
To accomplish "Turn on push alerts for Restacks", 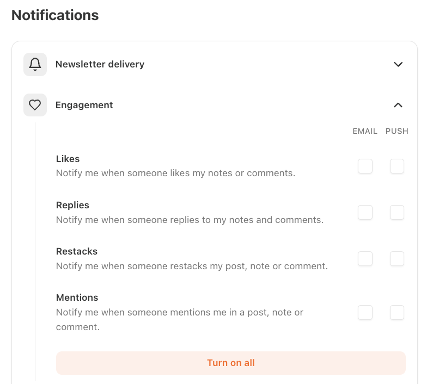I will click(397, 259).
